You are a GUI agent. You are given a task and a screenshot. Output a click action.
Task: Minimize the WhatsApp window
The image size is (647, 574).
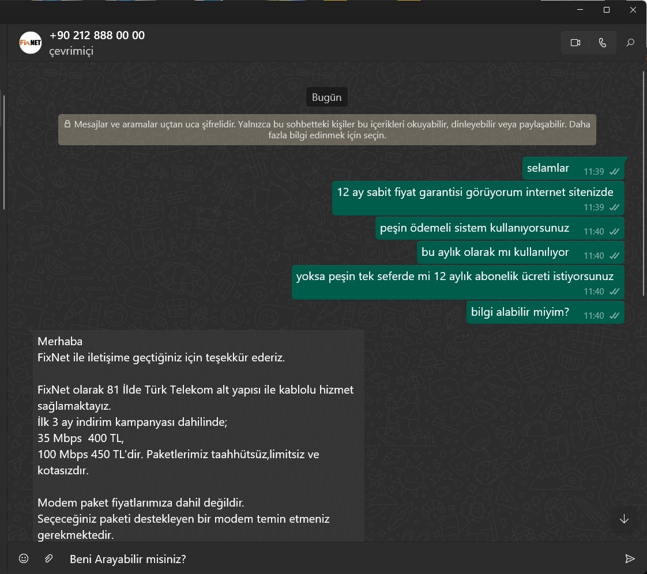click(580, 10)
